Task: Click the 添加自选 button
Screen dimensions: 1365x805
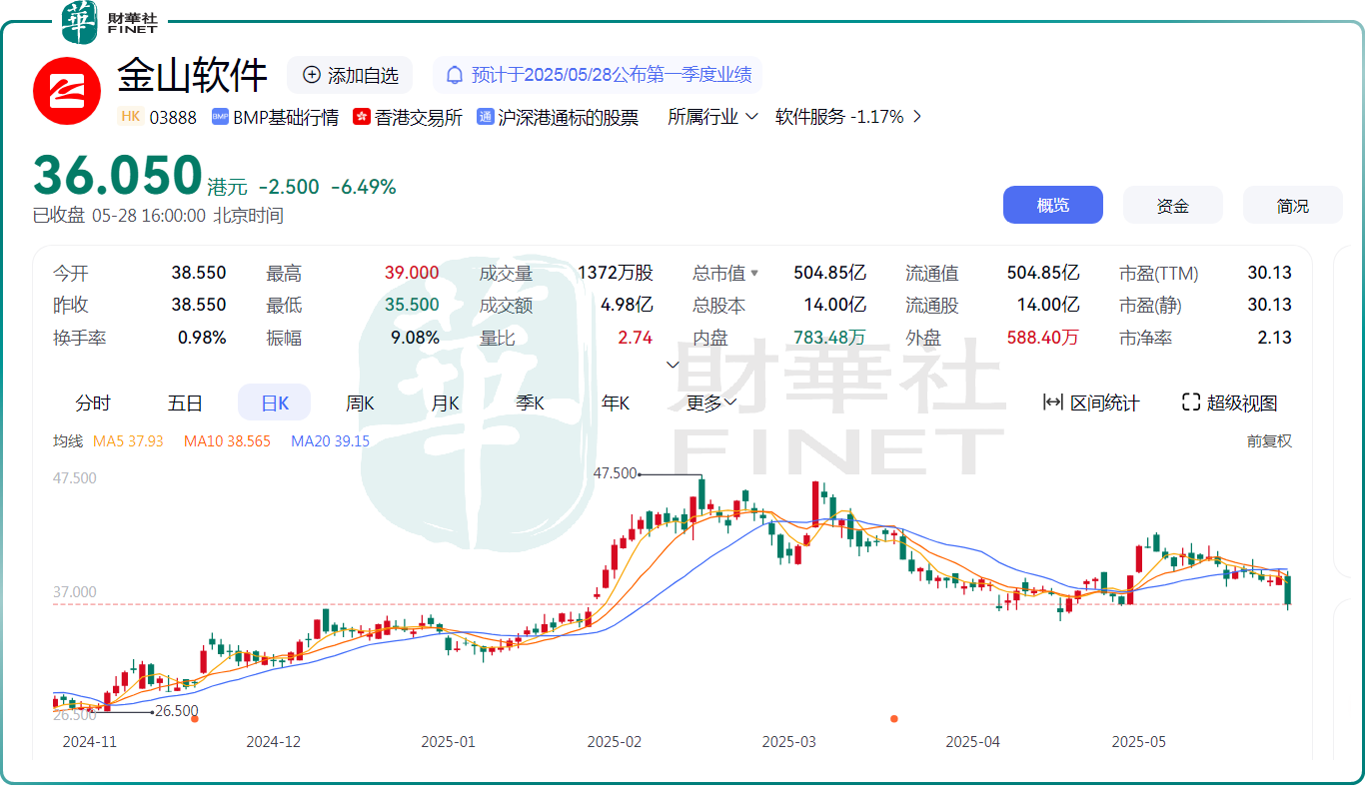Action: [x=350, y=75]
